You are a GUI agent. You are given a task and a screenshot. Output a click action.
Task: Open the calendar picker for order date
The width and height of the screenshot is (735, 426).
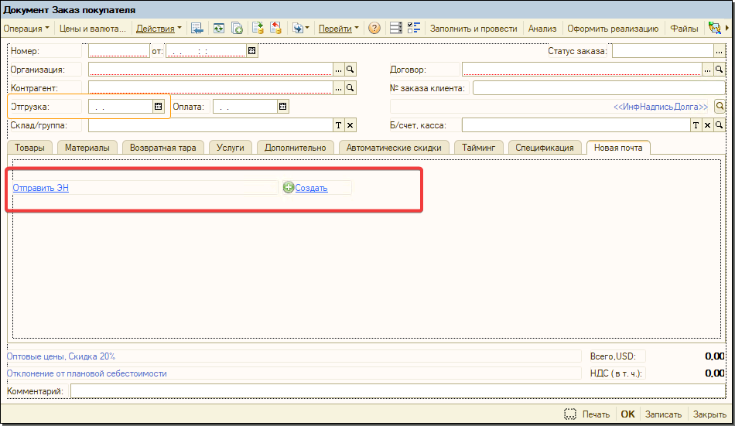tap(251, 51)
